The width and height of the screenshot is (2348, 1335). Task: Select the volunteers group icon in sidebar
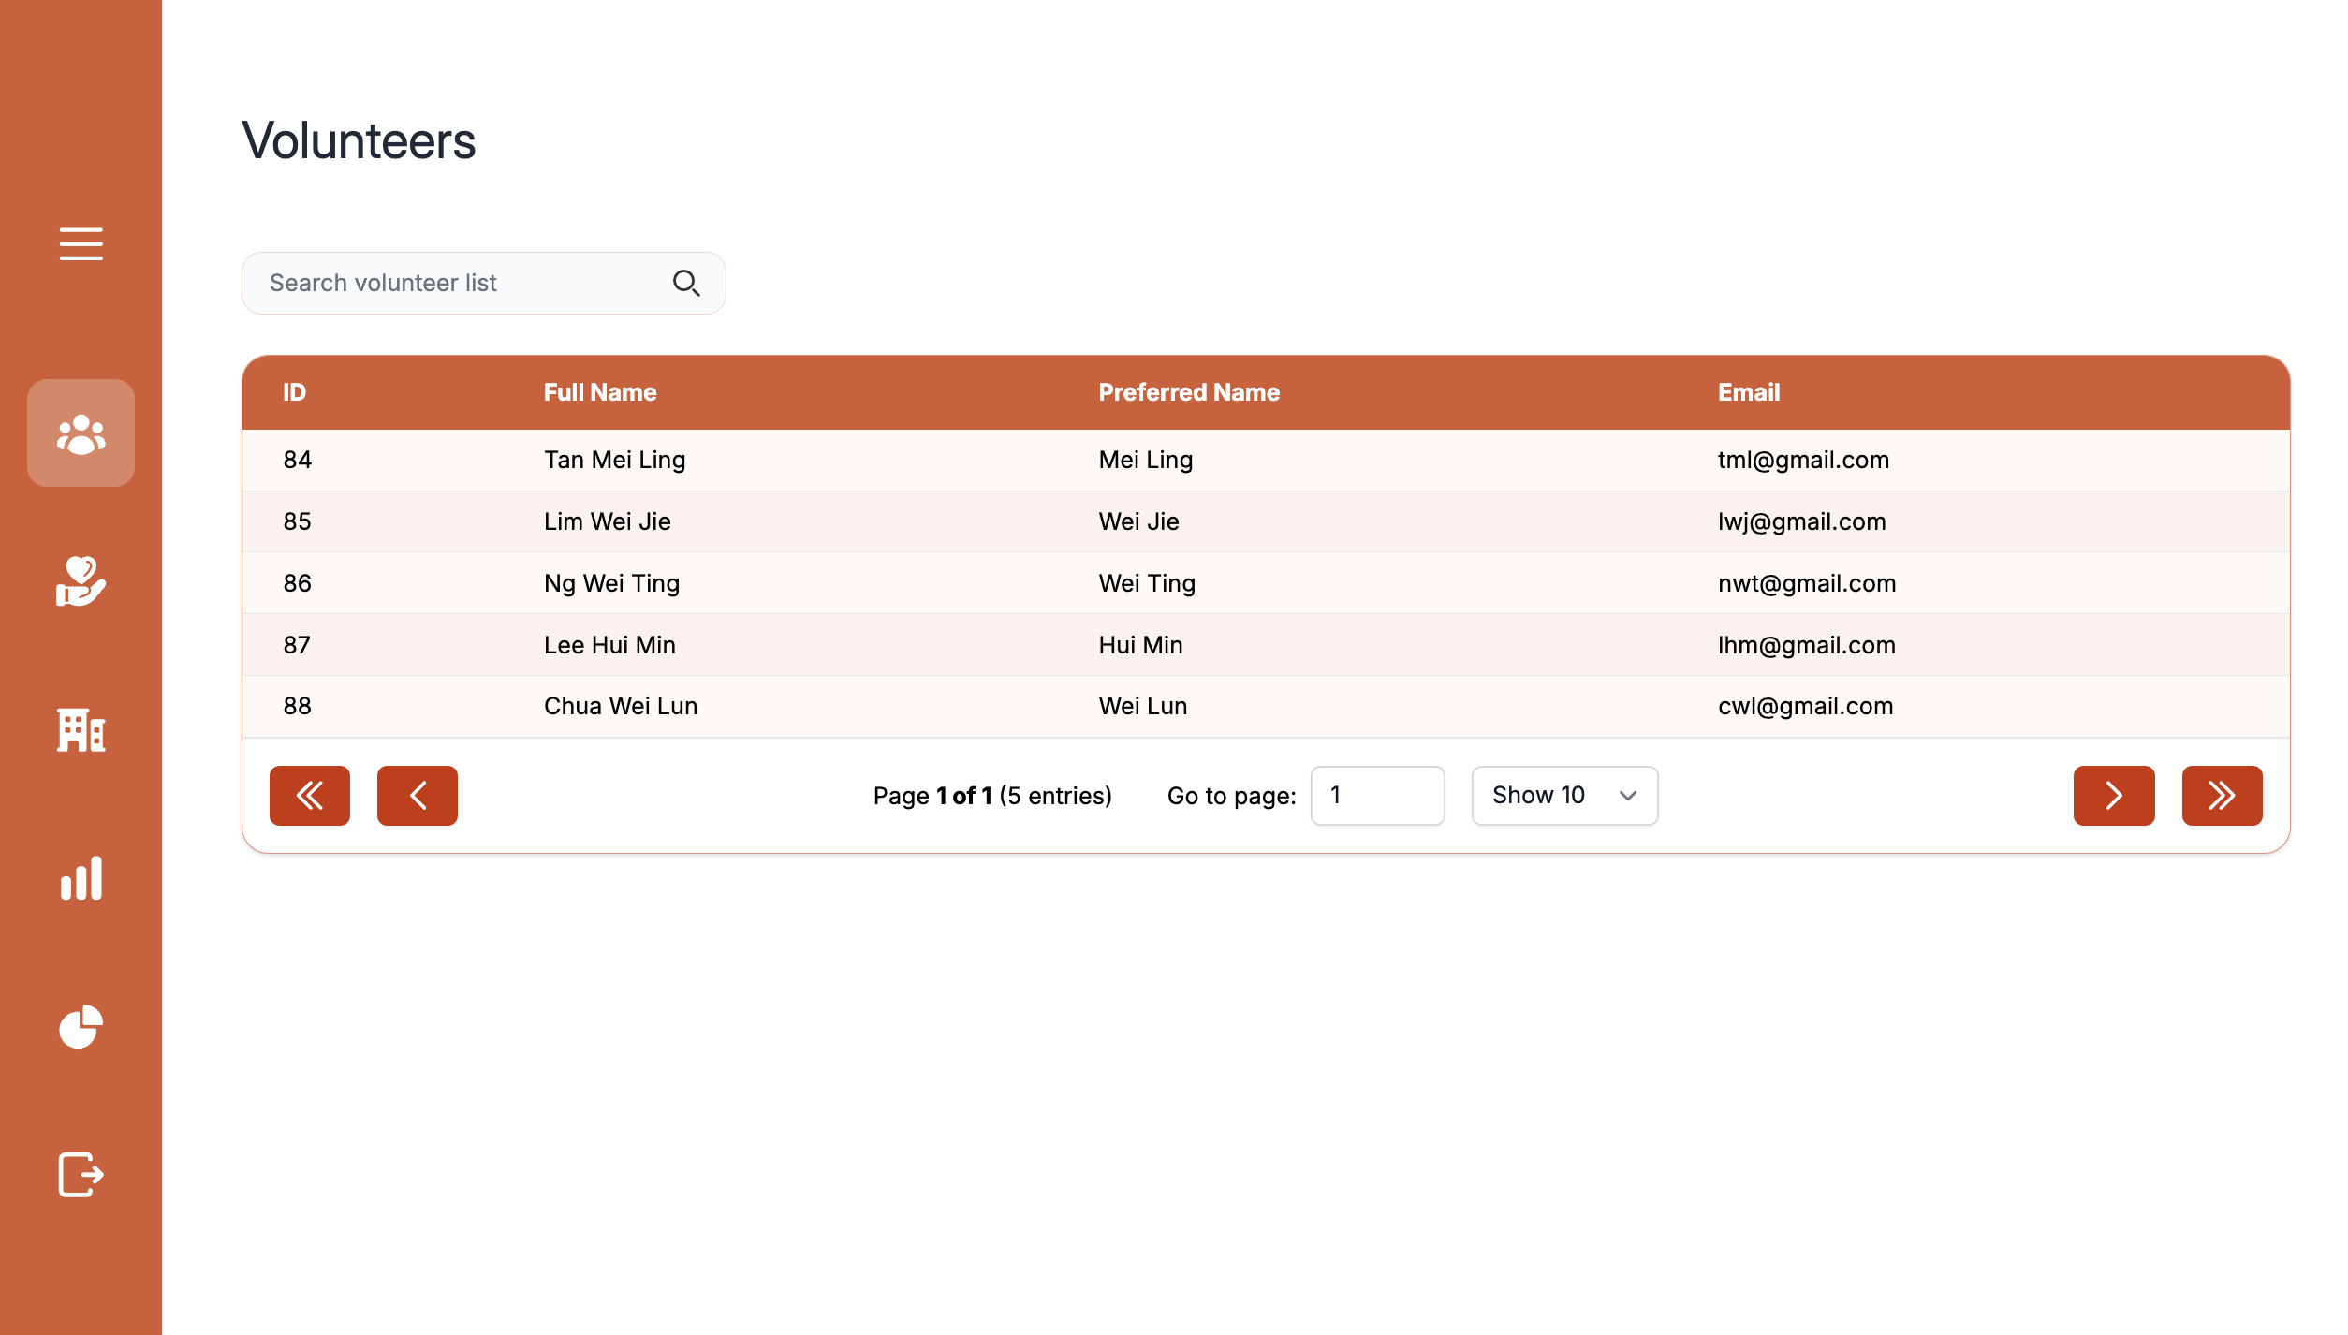click(x=81, y=433)
